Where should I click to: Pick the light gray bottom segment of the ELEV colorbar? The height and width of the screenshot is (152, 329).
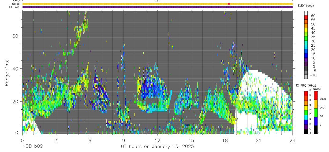(x=306, y=77)
